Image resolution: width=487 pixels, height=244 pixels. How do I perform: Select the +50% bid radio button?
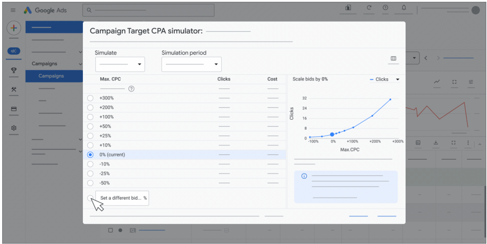[90, 126]
